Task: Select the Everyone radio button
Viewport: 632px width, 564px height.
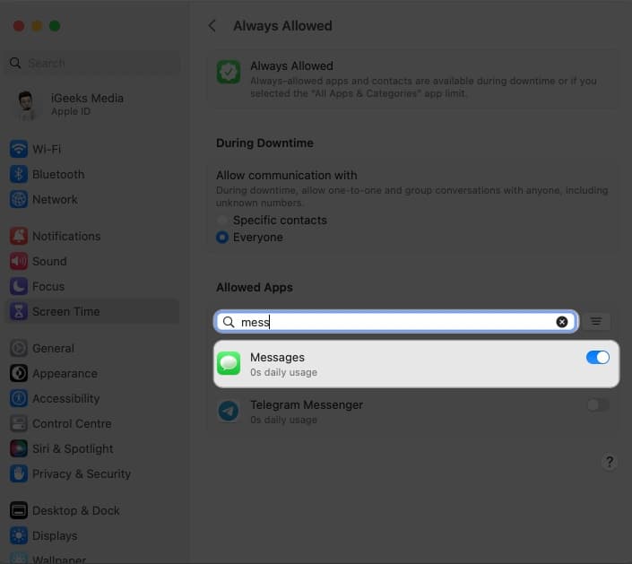Action: [x=222, y=237]
